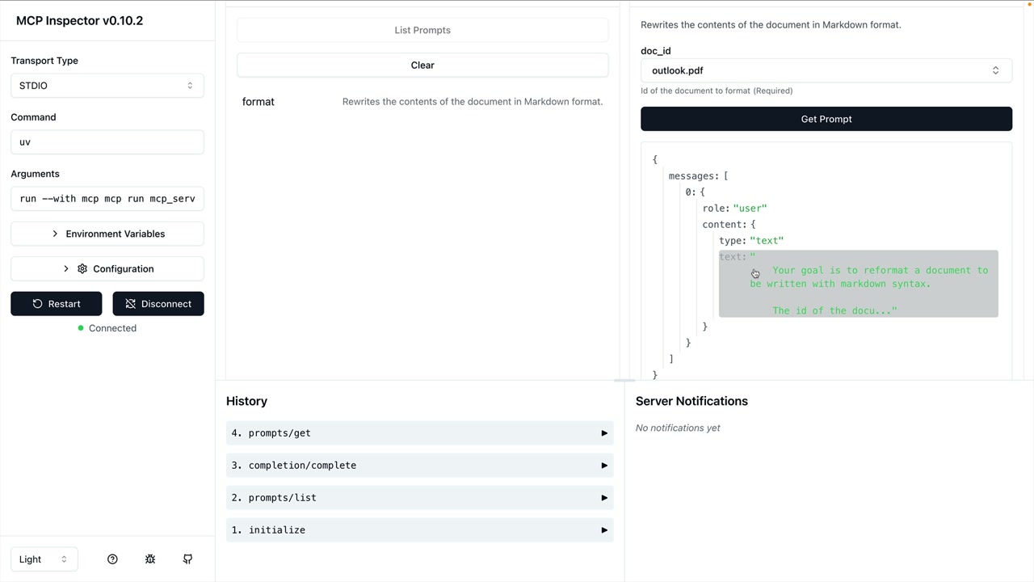
Task: Clear the prompts list
Action: pyautogui.click(x=422, y=65)
